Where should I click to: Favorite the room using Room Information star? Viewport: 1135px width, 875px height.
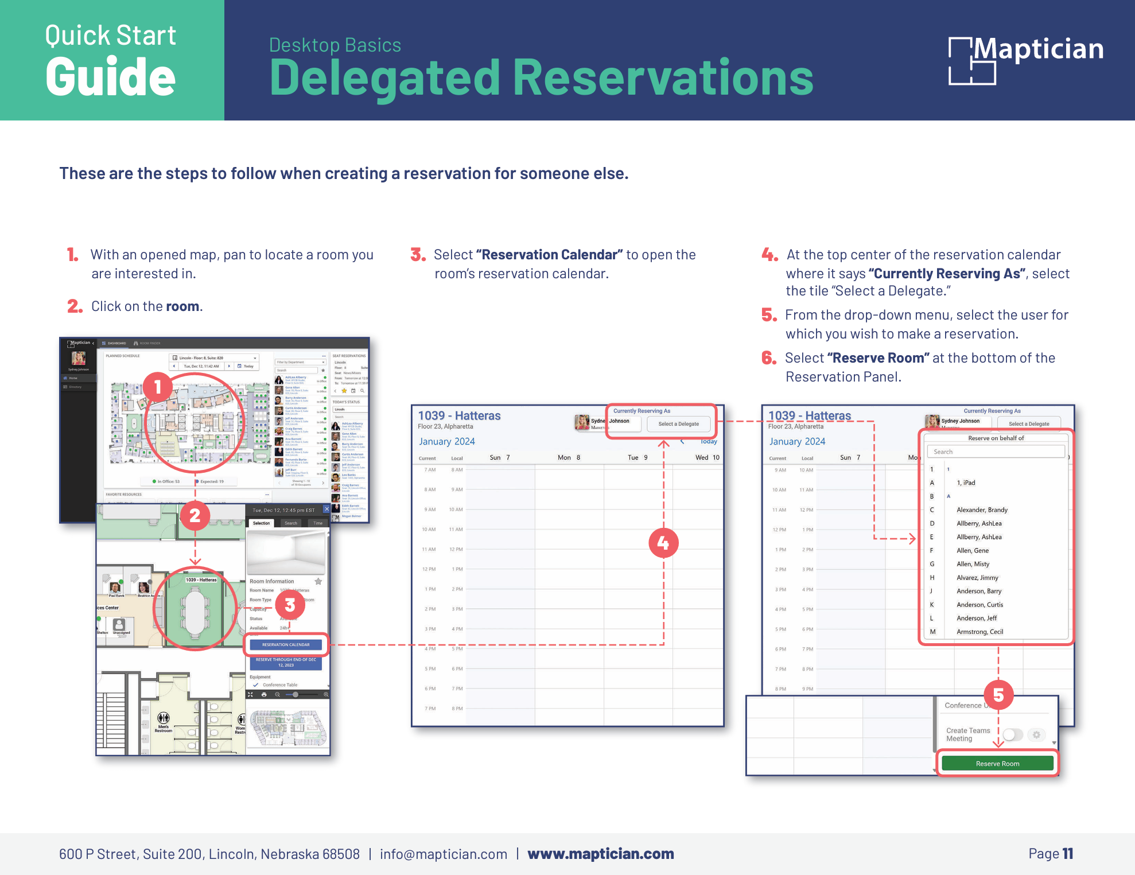pyautogui.click(x=318, y=581)
